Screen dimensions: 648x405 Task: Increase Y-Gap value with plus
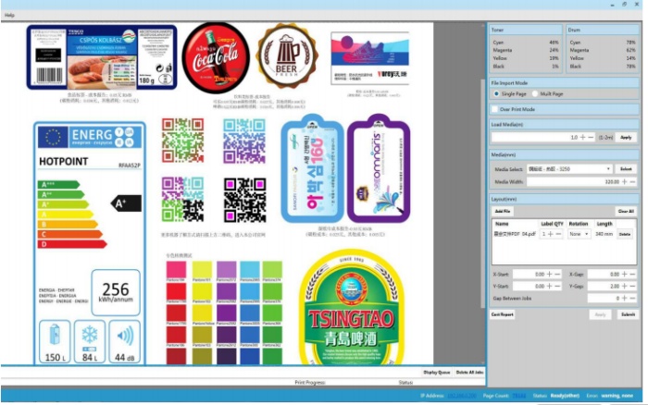pyautogui.click(x=625, y=286)
